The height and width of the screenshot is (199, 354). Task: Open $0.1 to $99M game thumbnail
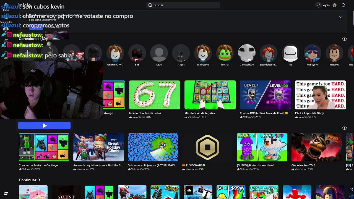(x=231, y=192)
